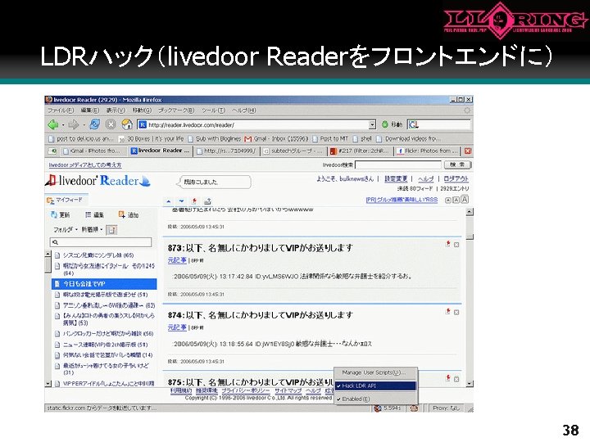Select the medium font size A icon

[x=456, y=200]
